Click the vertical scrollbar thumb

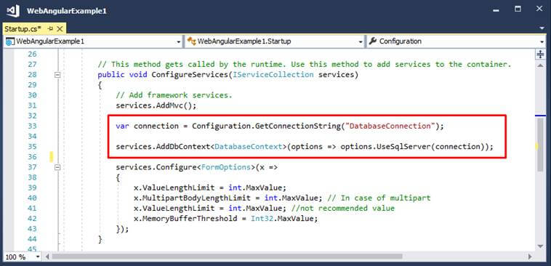pyautogui.click(x=540, y=145)
